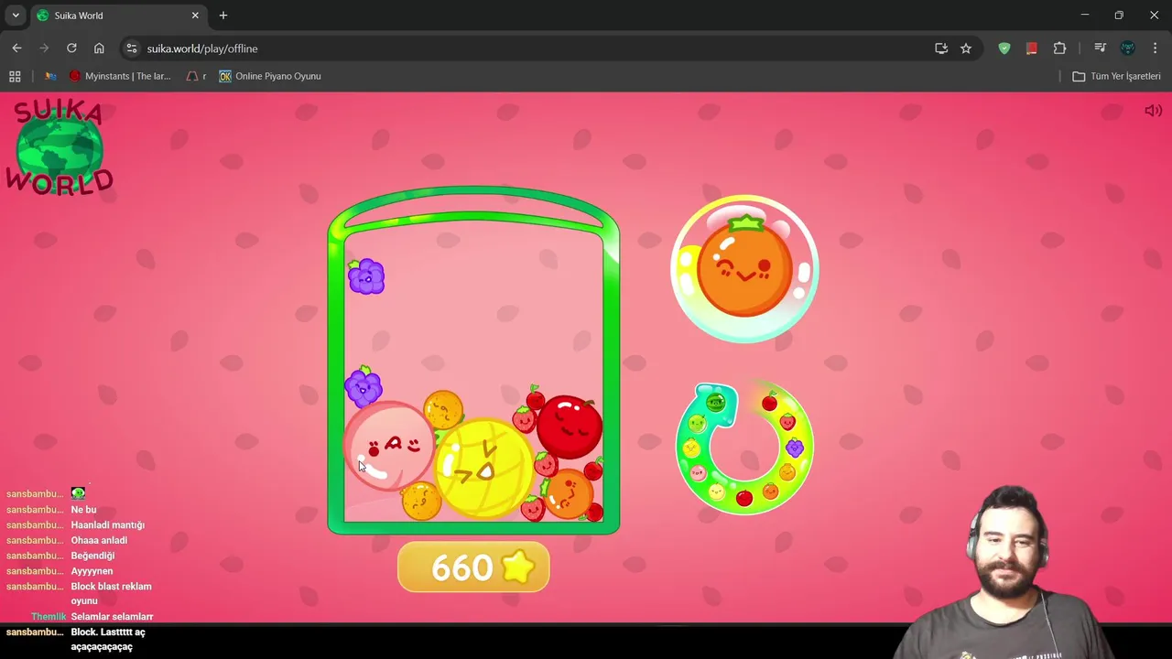Click the large pink peach in the jar
The image size is (1172, 659).
[391, 447]
